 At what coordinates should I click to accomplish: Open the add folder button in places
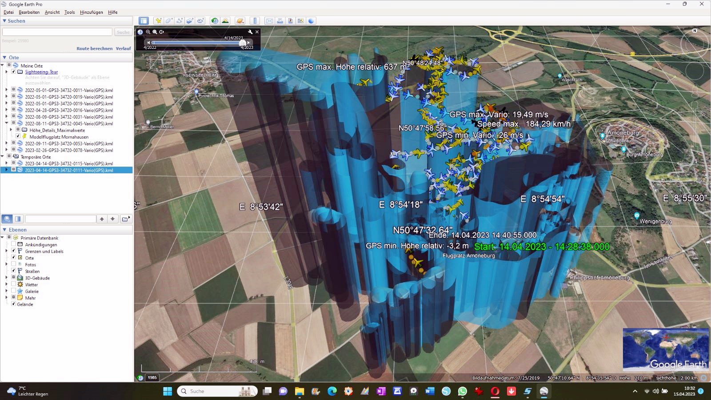[x=126, y=219]
